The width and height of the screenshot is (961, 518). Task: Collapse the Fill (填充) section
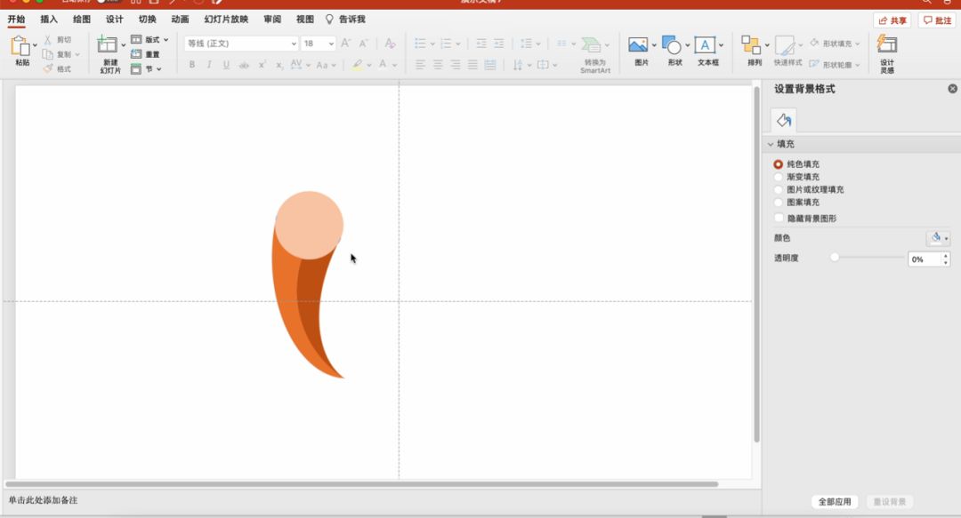(x=771, y=144)
